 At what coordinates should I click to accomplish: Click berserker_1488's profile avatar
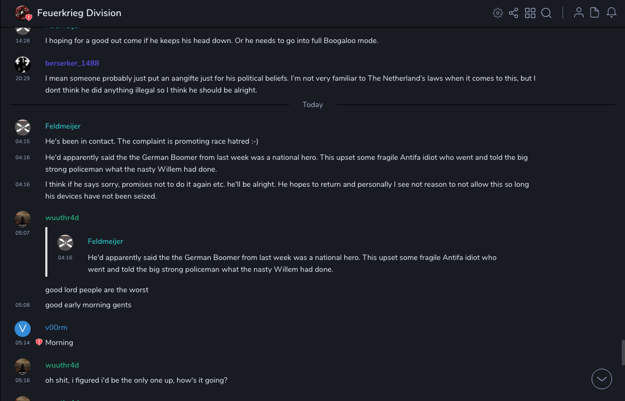click(x=23, y=65)
